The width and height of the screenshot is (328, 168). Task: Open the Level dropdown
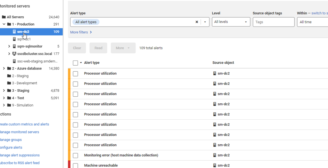pos(231,22)
